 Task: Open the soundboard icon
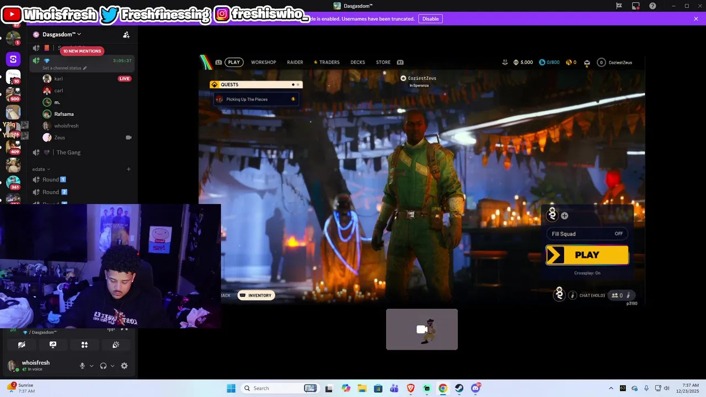(116, 345)
